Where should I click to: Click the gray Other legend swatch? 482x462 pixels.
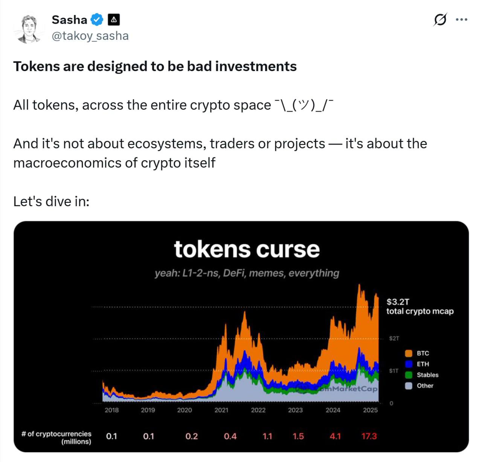click(409, 386)
